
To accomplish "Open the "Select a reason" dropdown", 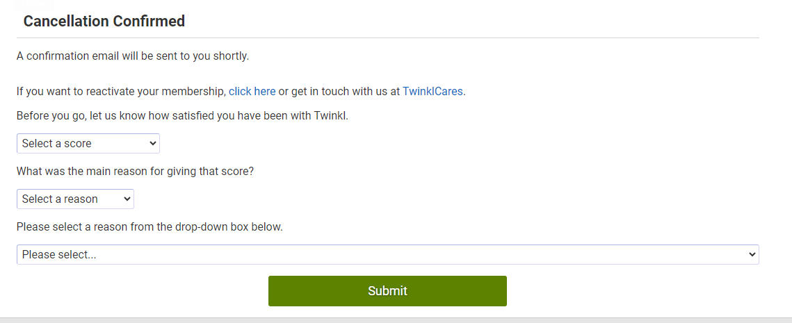I will [x=75, y=199].
